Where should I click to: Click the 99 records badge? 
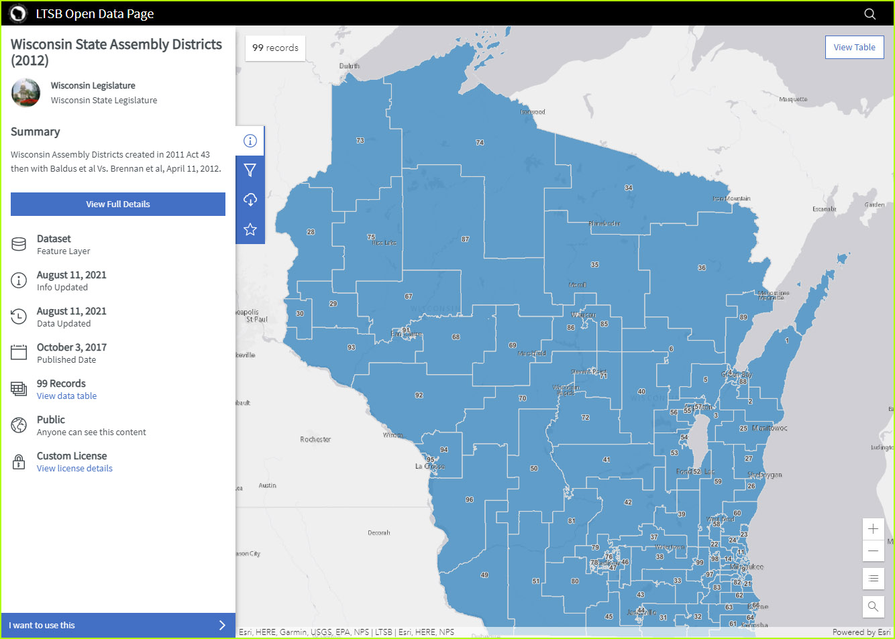point(274,47)
